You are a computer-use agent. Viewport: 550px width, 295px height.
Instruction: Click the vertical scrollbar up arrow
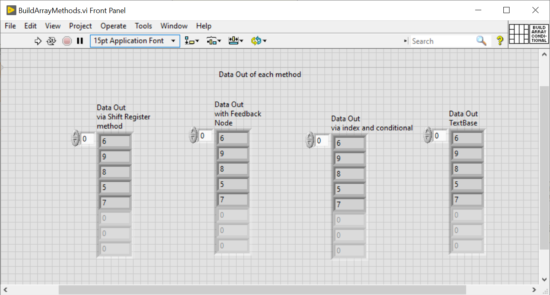(x=544, y=54)
